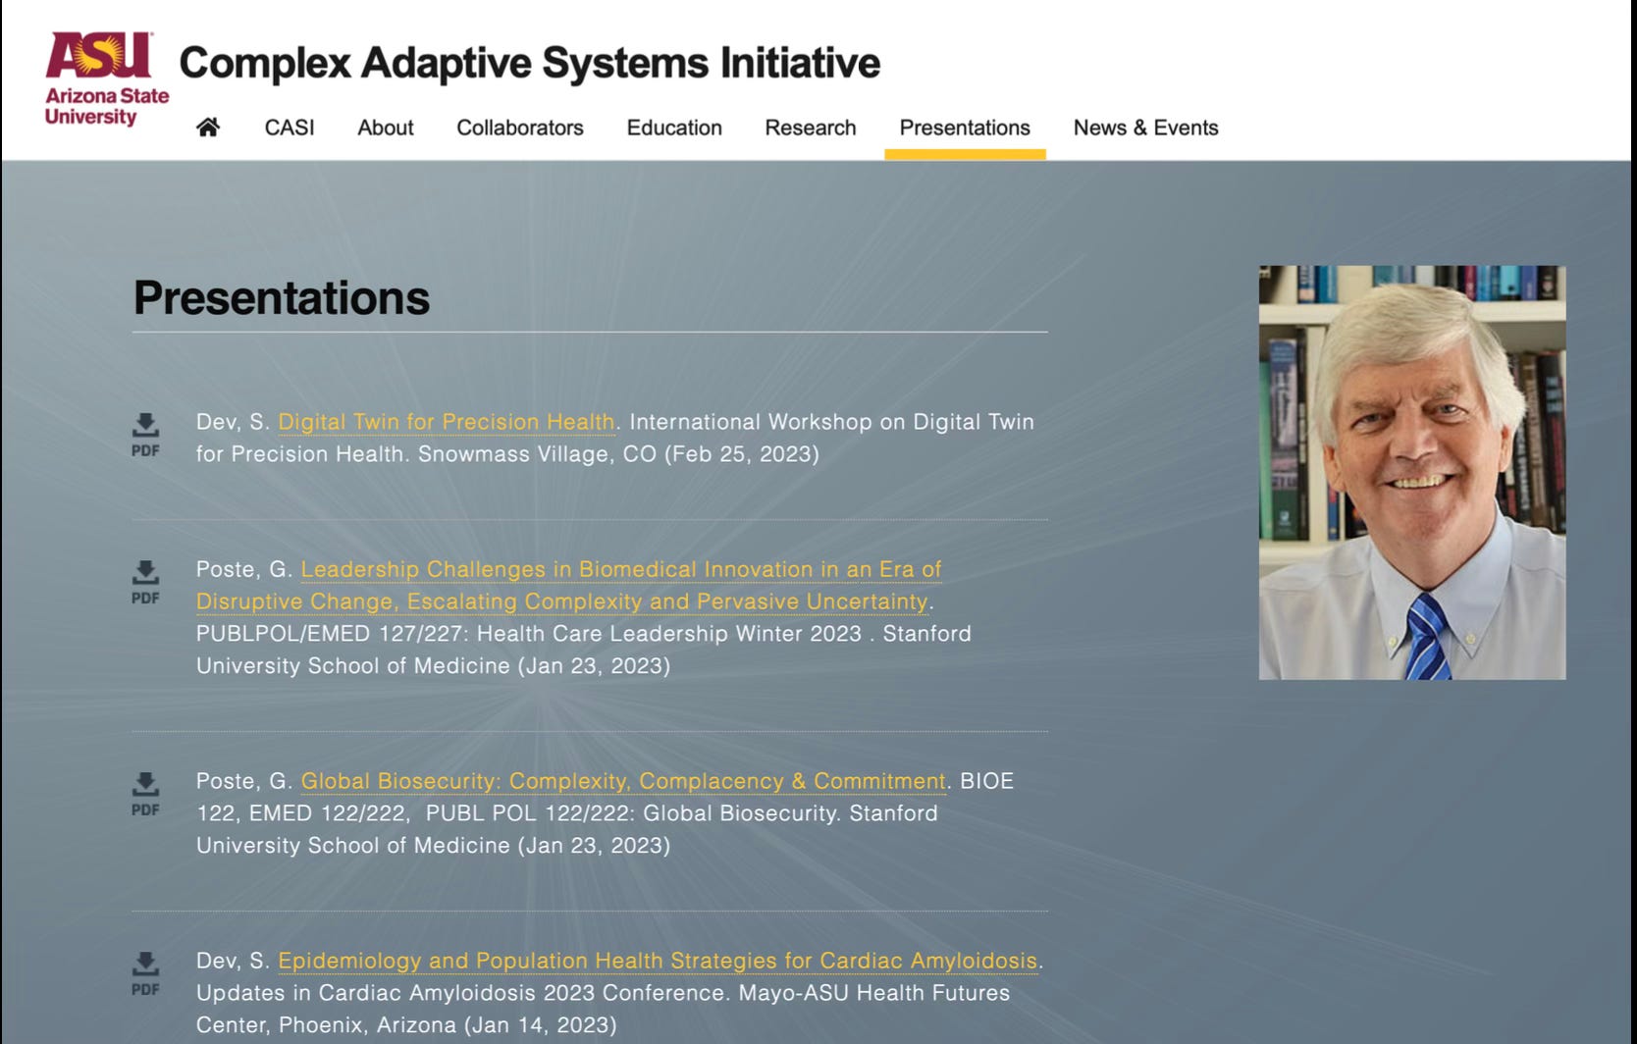Select Education in the navigation bar
Screen dimensions: 1637x1044
pyautogui.click(x=674, y=128)
